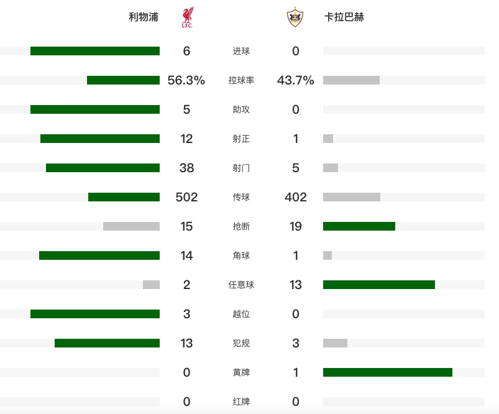Image resolution: width=499 pixels, height=414 pixels.
Task: Click Qarabağ's 43.7% possession value
Action: coord(296,80)
